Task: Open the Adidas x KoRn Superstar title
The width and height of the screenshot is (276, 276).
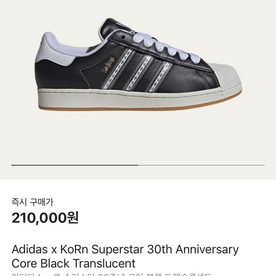Action: [x=125, y=249]
